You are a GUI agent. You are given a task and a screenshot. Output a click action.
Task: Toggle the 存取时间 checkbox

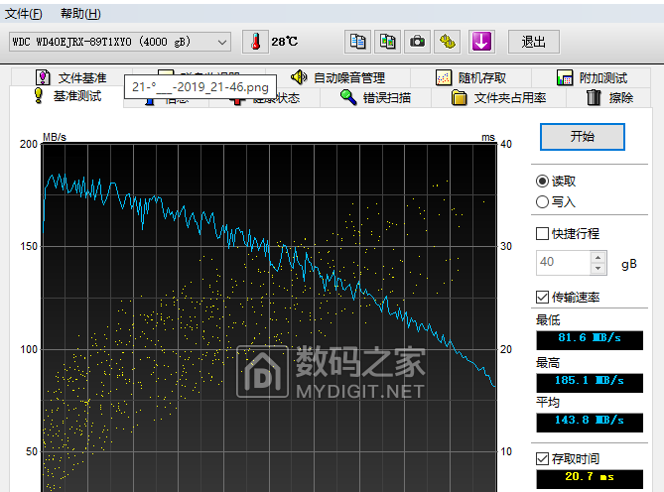click(x=542, y=458)
